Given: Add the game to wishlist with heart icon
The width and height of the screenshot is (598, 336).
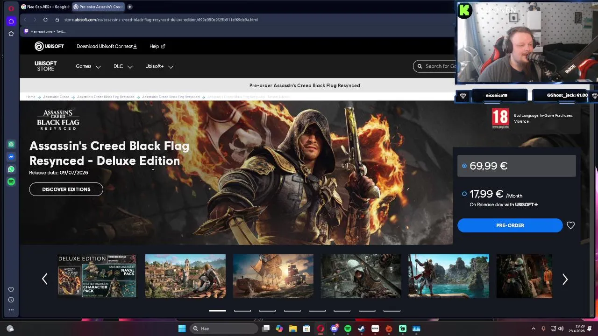Looking at the screenshot, I should coord(570,225).
